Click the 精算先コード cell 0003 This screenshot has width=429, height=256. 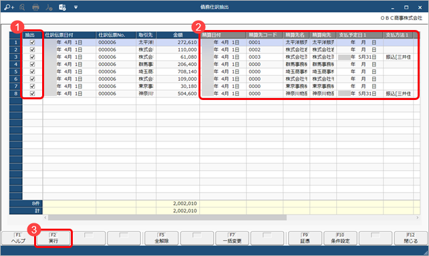[265, 57]
